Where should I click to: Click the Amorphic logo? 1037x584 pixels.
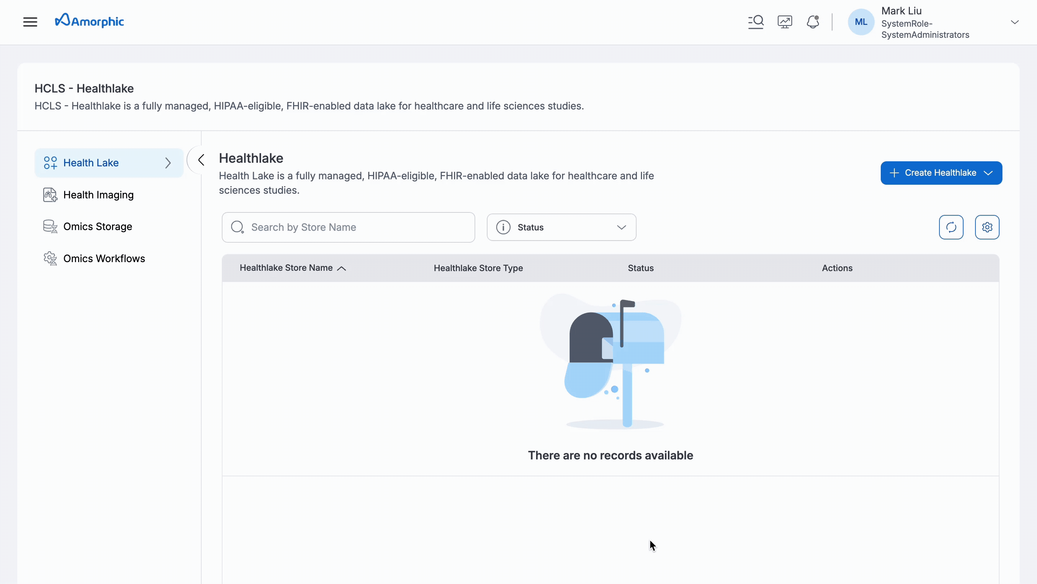tap(89, 20)
